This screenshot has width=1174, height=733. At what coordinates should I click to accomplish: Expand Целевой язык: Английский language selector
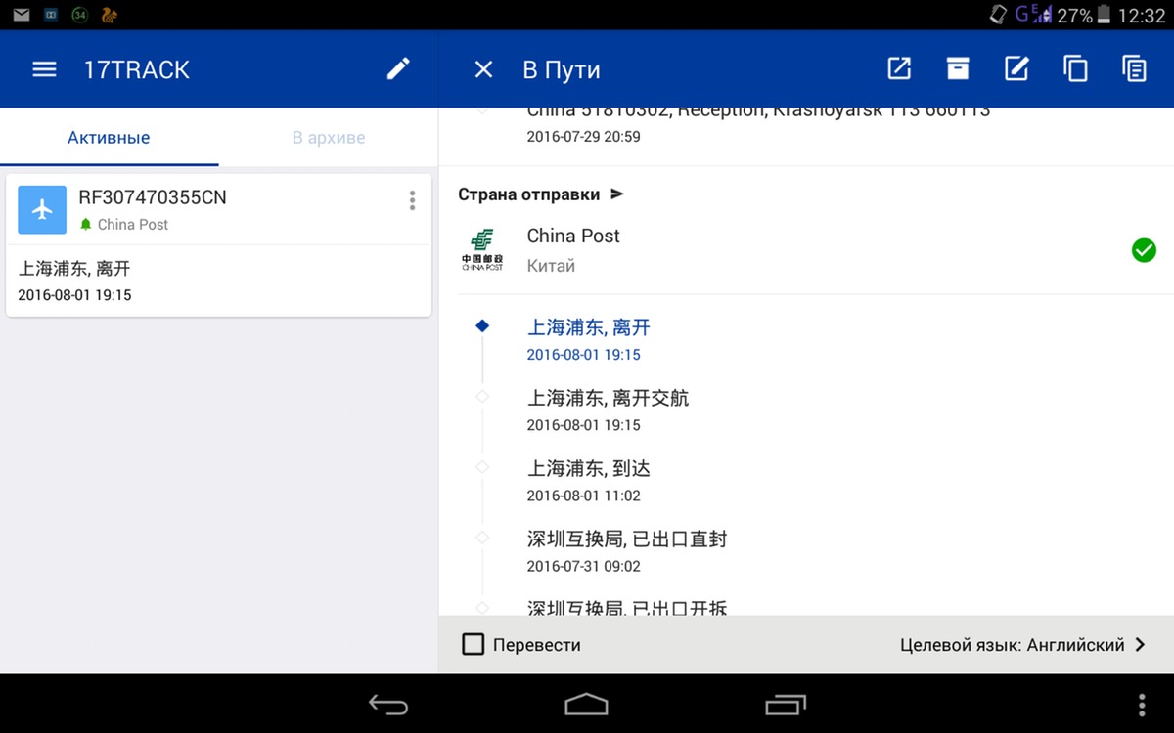[x=1022, y=645]
